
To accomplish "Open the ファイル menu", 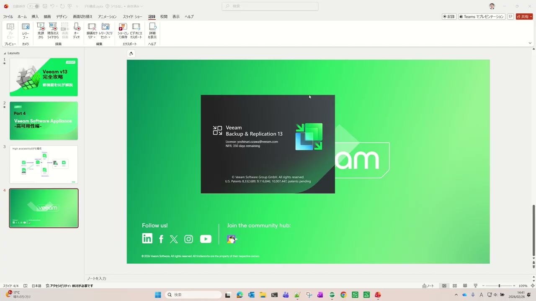I will 8,17.
